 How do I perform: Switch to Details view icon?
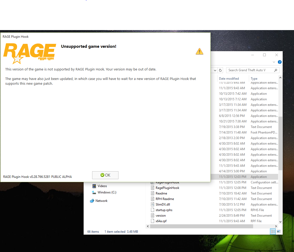[x=273, y=231]
